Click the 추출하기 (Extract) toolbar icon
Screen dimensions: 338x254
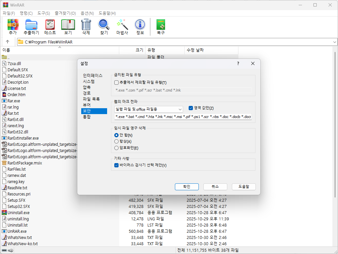point(31,25)
